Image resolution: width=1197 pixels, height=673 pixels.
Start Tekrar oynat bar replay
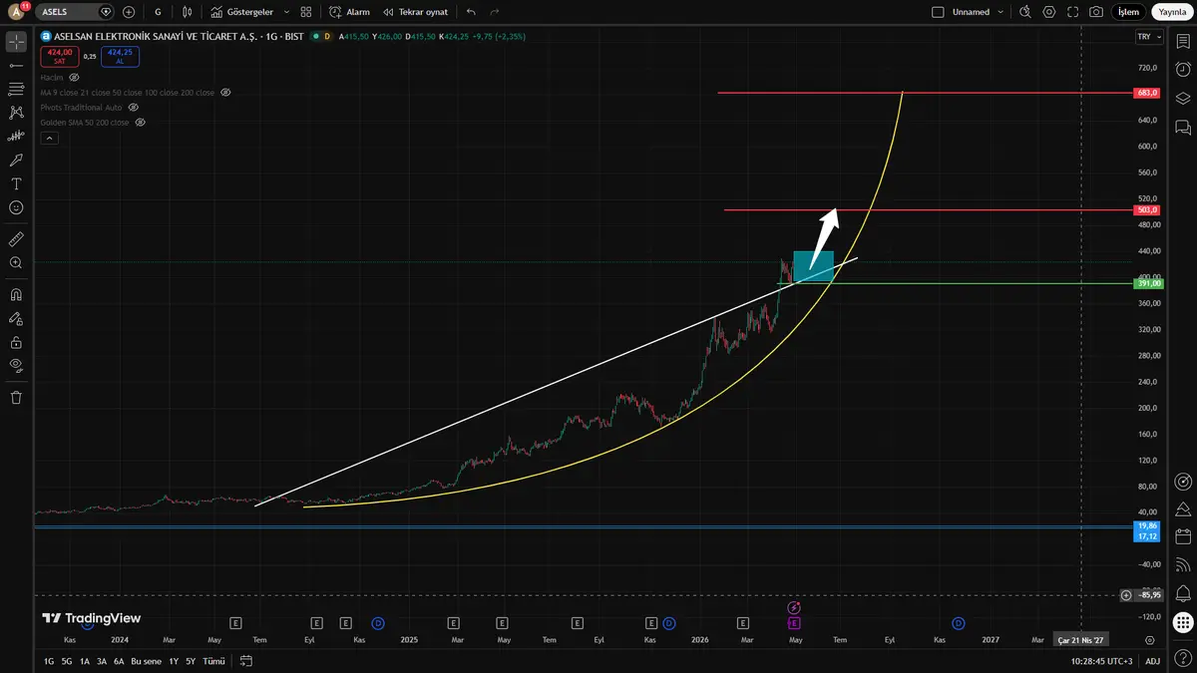[x=415, y=12]
